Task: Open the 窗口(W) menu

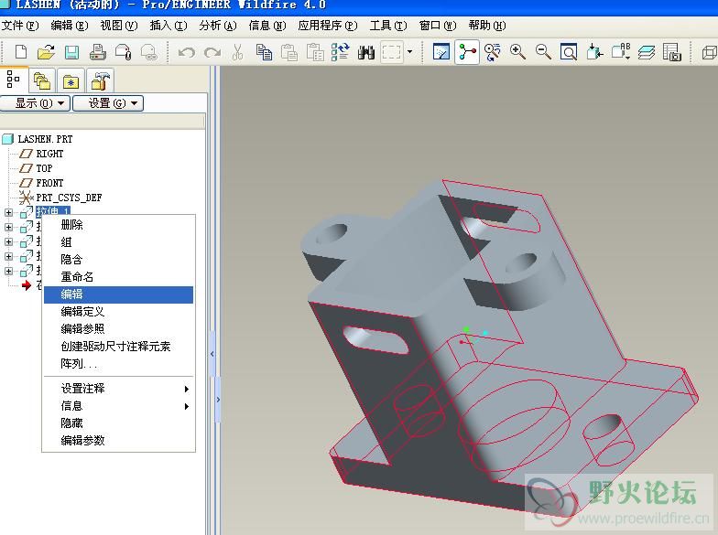Action: point(438,26)
